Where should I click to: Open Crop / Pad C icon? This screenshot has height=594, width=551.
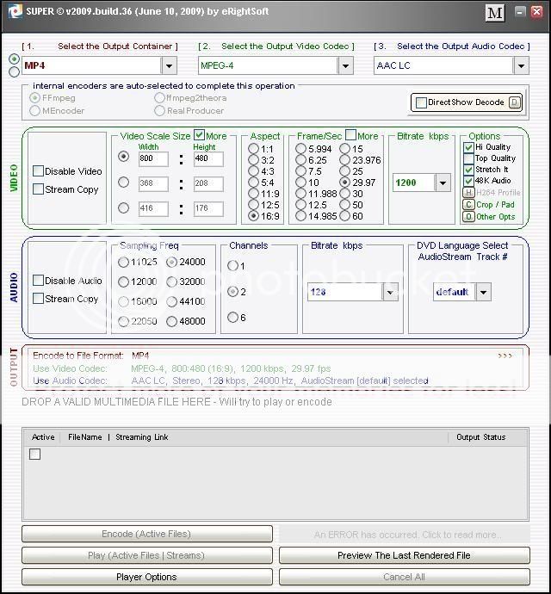[468, 205]
